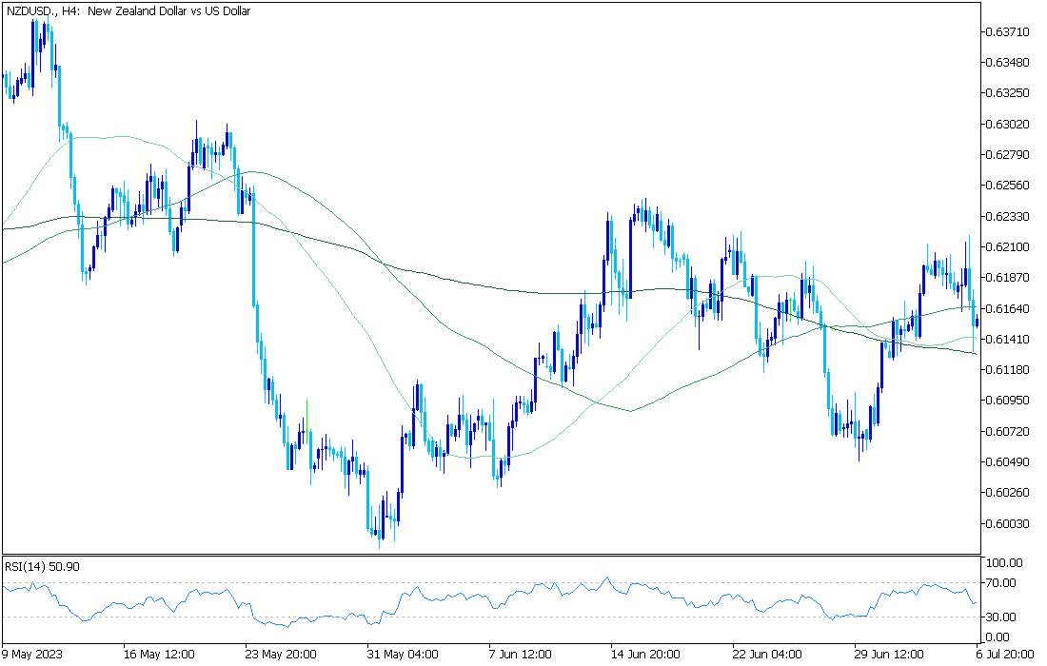The height and width of the screenshot is (666, 1047).
Task: Select the 0.63480 price level label
Action: [1008, 62]
